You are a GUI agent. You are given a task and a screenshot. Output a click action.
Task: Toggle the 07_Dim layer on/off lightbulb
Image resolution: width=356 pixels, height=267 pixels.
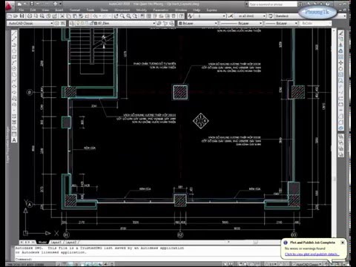79,23
